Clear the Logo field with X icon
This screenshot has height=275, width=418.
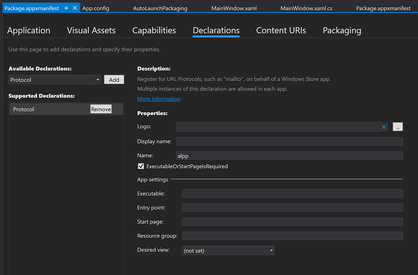pyautogui.click(x=384, y=127)
